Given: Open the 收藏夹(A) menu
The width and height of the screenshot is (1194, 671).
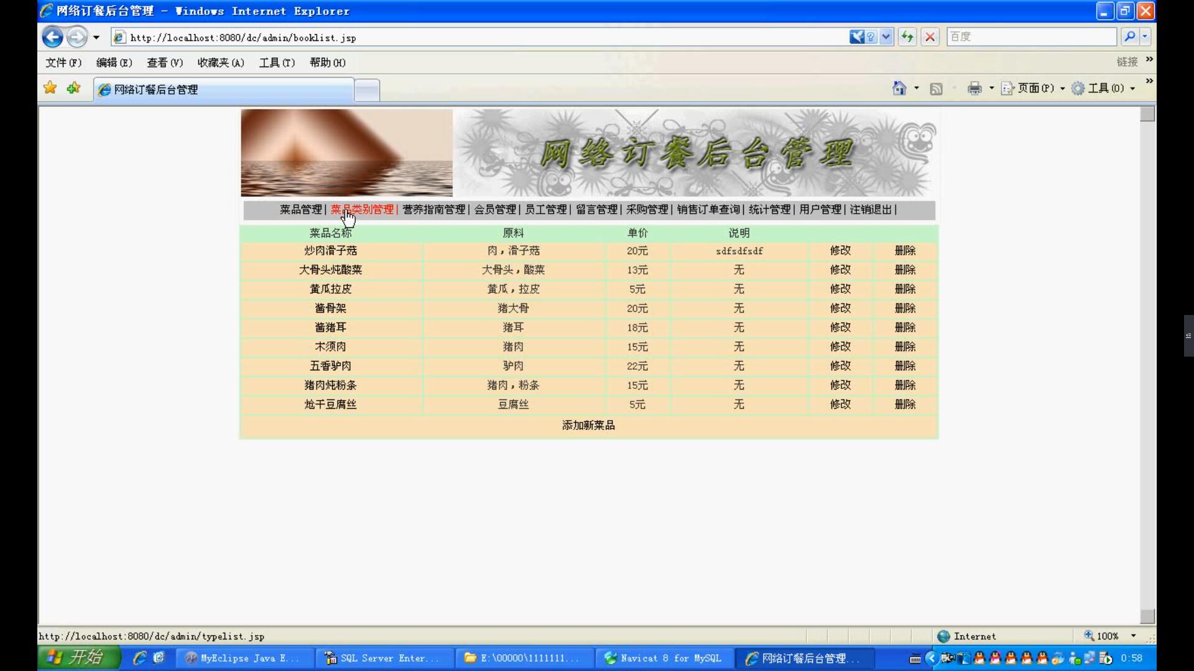Looking at the screenshot, I should point(221,63).
